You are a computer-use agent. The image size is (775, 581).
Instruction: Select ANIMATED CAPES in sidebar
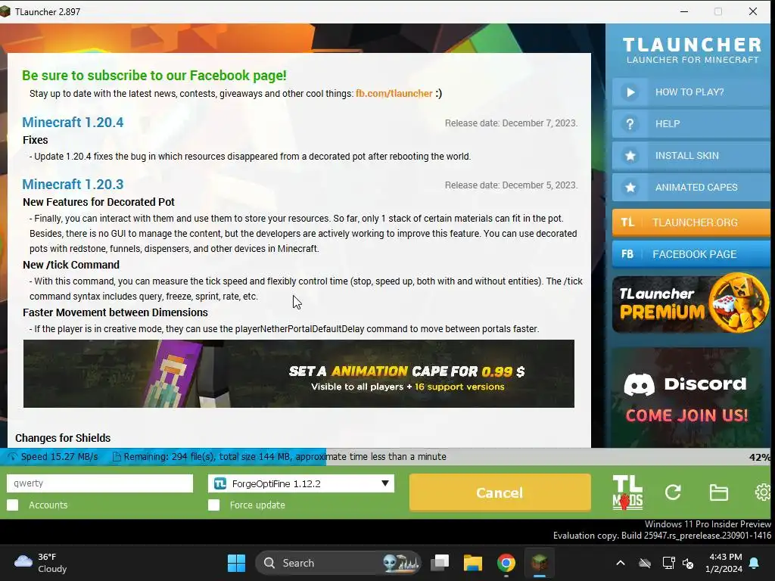pos(691,188)
